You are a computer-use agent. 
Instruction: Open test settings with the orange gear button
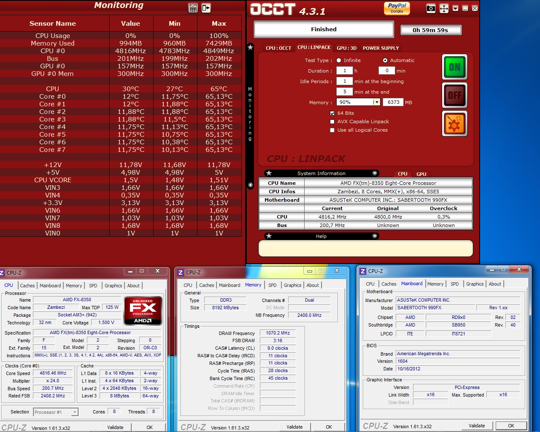(x=455, y=124)
